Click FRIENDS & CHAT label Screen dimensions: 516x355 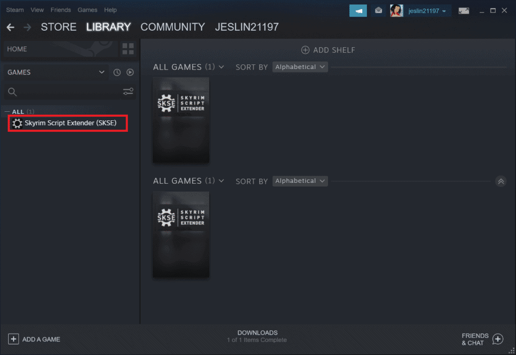click(475, 339)
